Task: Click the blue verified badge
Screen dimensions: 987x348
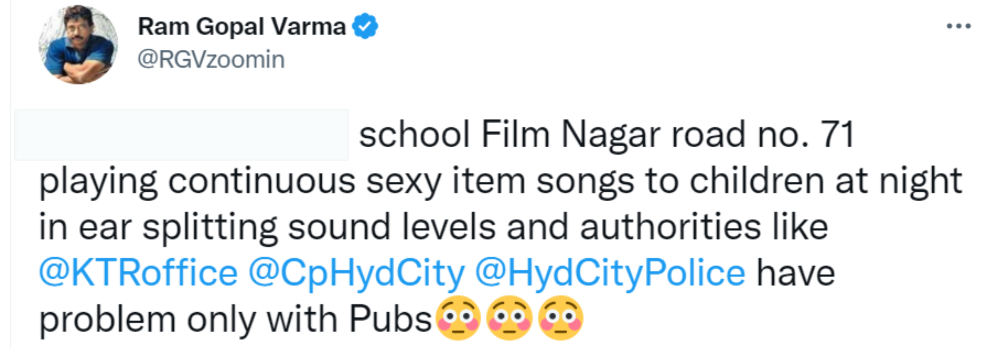Action: tap(365, 26)
